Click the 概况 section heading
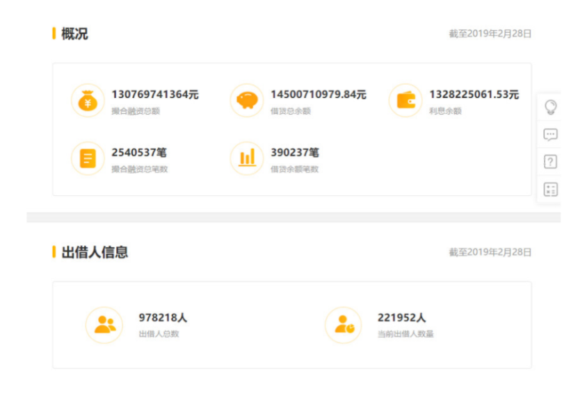 74,34
